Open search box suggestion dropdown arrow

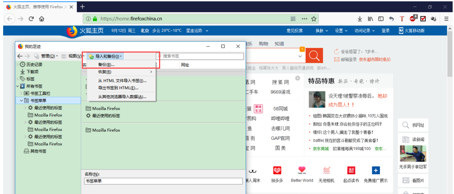pos(300,56)
